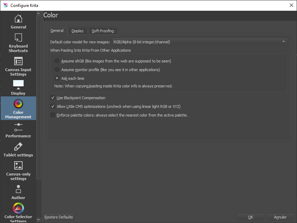The height and width of the screenshot is (223, 297).
Task: Open Performance settings category
Action: [18, 130]
